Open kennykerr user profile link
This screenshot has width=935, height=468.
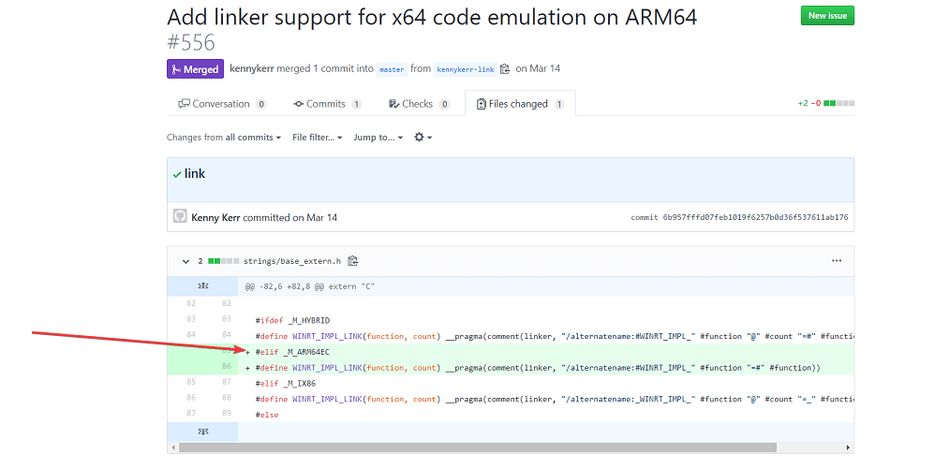252,68
